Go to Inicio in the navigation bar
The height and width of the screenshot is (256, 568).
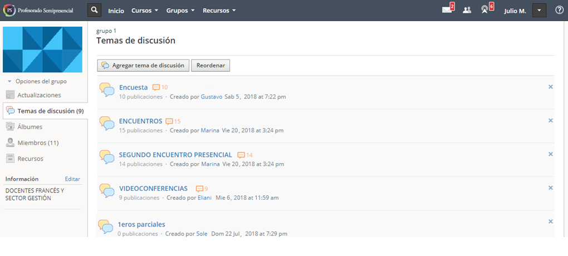pos(116,11)
